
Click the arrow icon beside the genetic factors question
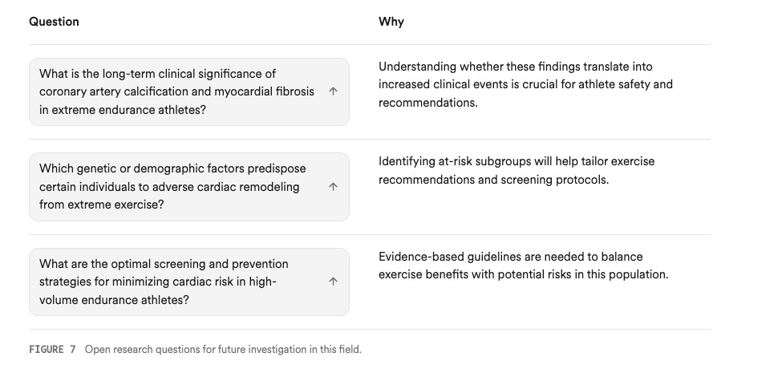334,187
